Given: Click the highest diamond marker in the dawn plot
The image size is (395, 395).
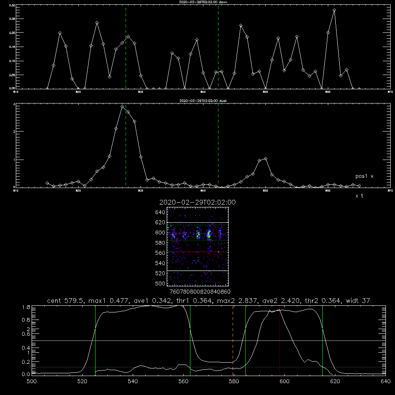Looking at the screenshot, I should 334,10.
